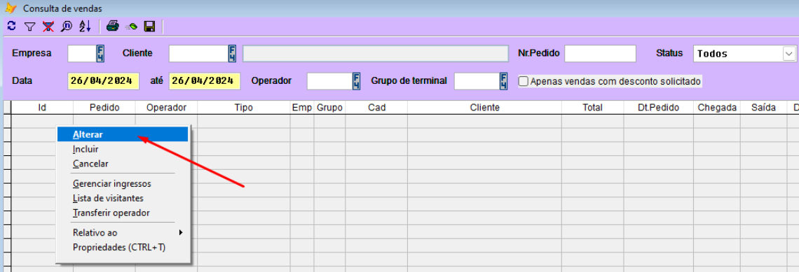Open 'Propriedades (CTRL+T)' menu entry
Image resolution: width=799 pixels, height=272 pixels.
[123, 248]
